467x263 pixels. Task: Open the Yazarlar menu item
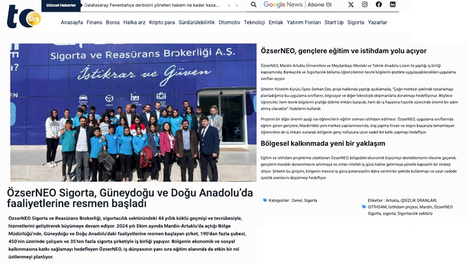pyautogui.click(x=377, y=22)
